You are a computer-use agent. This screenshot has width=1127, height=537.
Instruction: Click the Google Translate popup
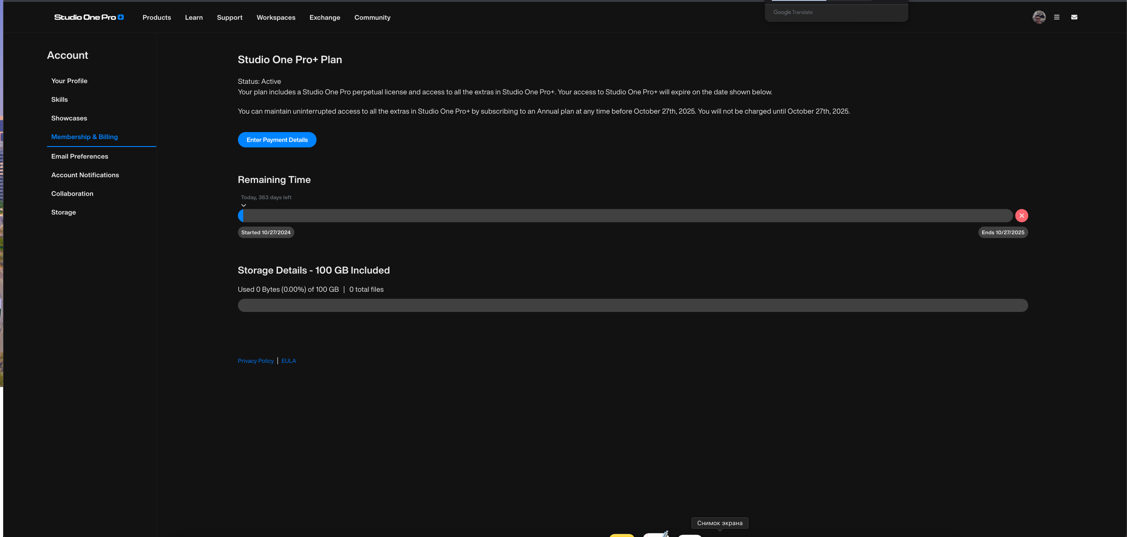[836, 12]
